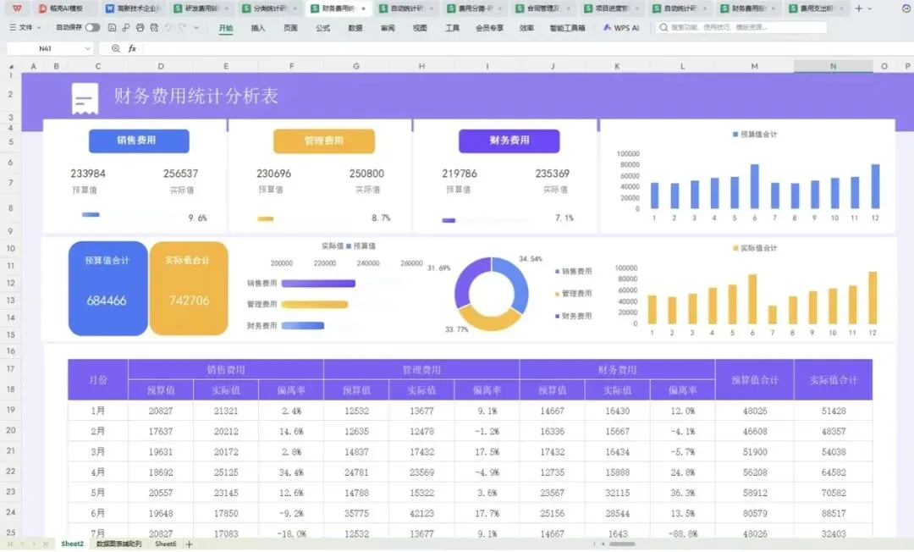Switch to the Sheet6 worksheet tab
Image resolution: width=914 pixels, height=552 pixels.
(166, 544)
